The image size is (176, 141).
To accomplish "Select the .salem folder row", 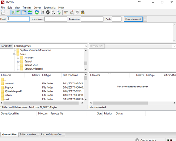I will click(42, 95).
